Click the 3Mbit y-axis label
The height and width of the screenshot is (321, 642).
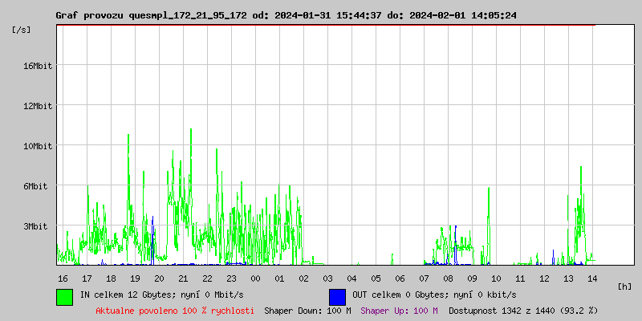(38, 226)
